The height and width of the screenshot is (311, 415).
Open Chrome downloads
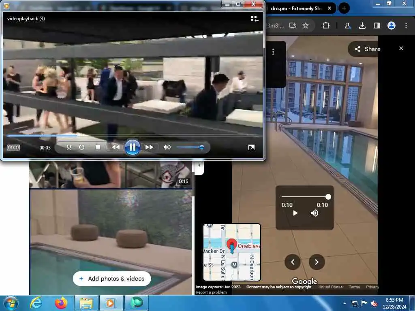click(x=362, y=26)
